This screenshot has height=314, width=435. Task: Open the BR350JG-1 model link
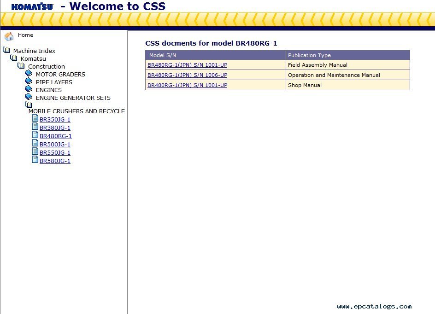click(x=55, y=119)
